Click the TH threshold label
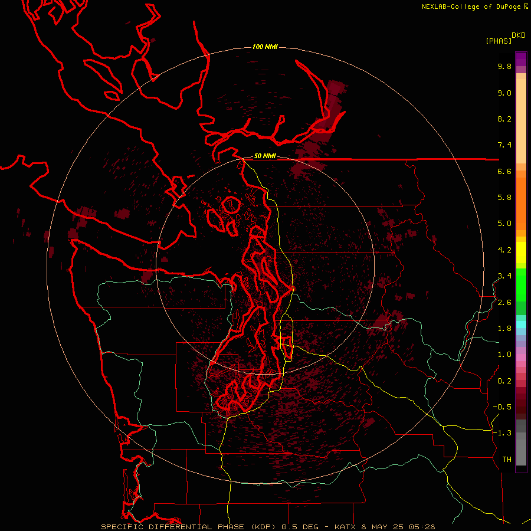Screen dimensions: 531x531 tap(507, 460)
